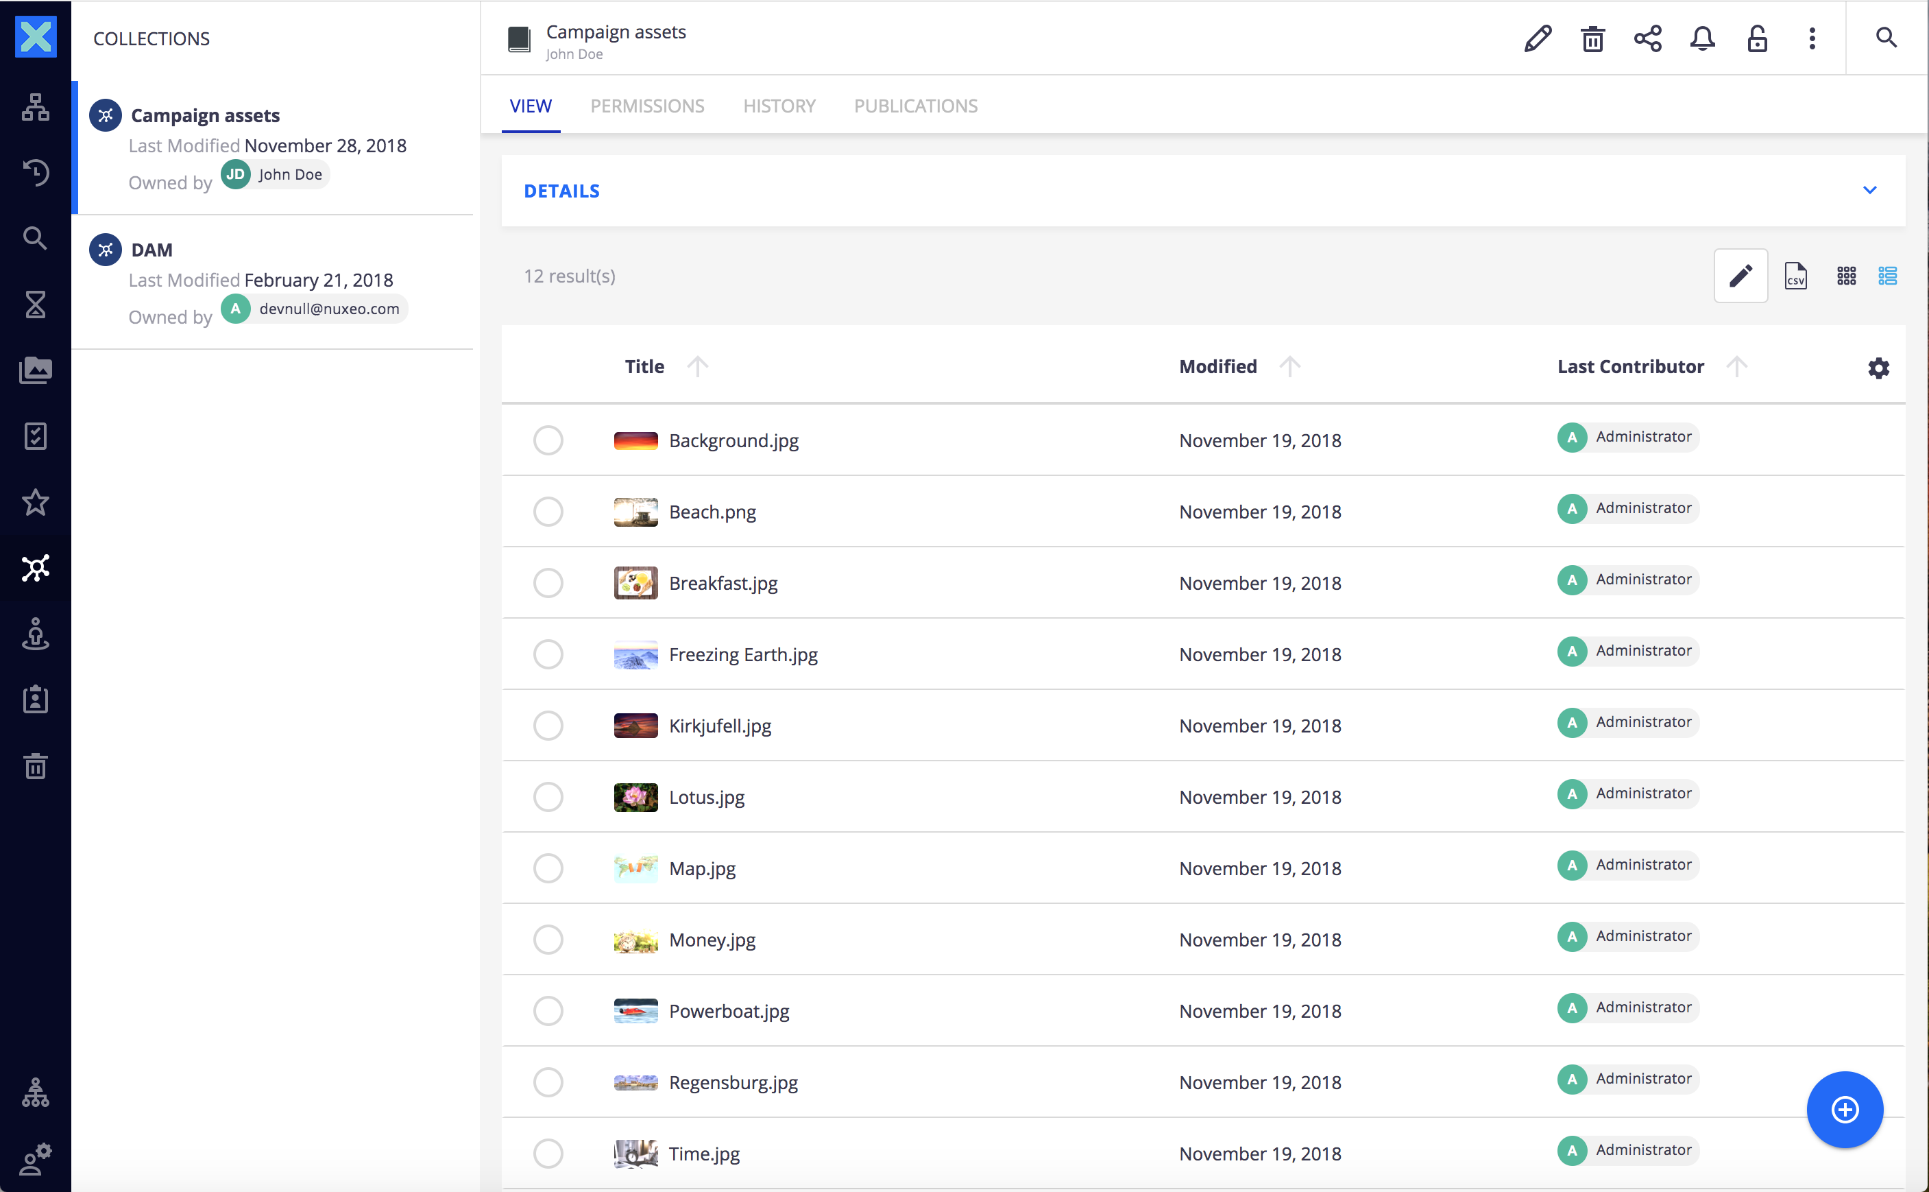
Task: Open the trash icon in left sidebar
Action: point(36,765)
